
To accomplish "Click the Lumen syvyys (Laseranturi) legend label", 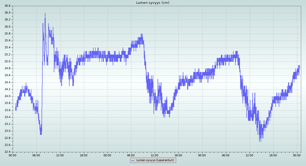I will coord(155,160).
